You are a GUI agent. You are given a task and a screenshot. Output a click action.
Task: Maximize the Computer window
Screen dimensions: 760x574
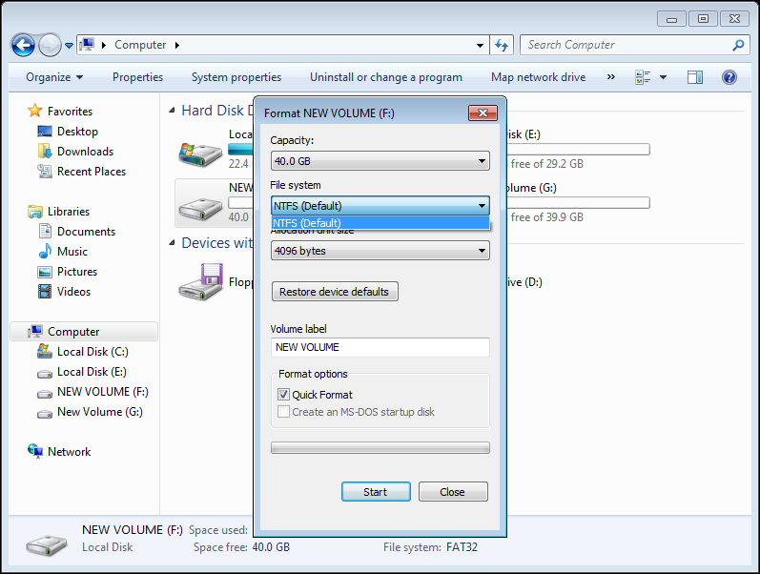[703, 19]
